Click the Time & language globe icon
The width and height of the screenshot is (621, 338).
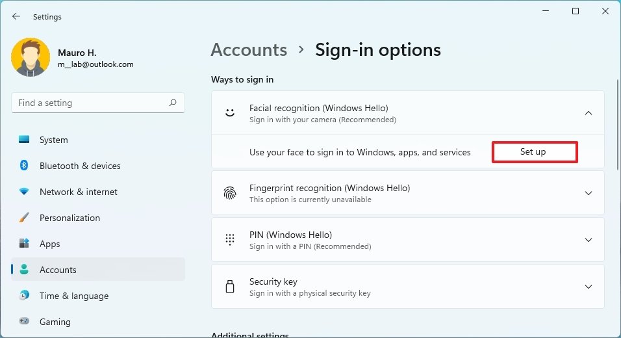point(24,295)
